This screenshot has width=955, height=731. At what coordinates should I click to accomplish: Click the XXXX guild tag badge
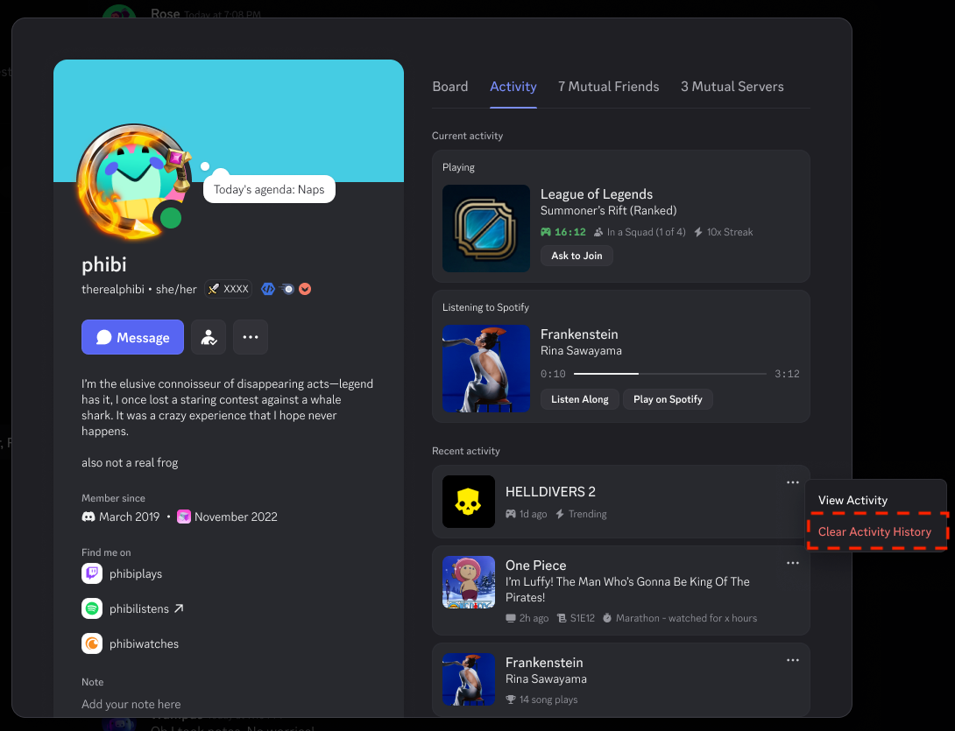coord(229,289)
